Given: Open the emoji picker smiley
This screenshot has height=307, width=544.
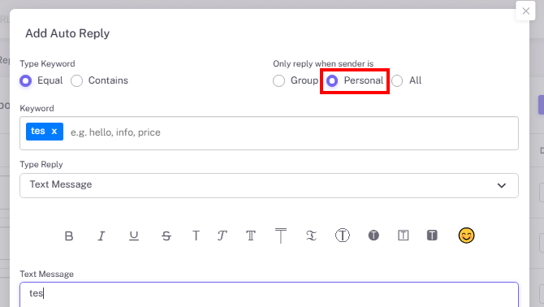Looking at the screenshot, I should [466, 236].
